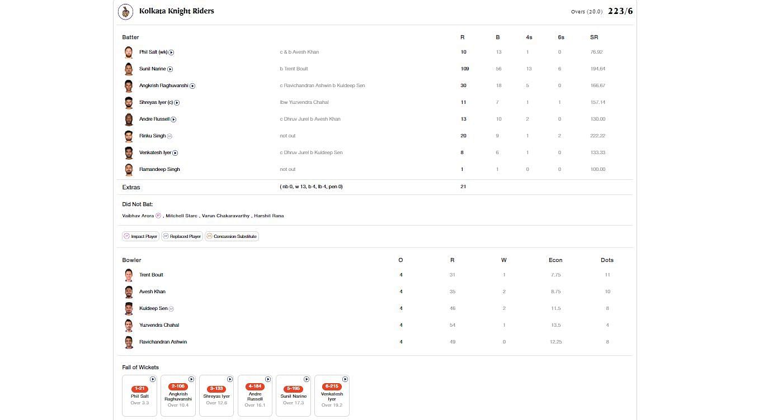The image size is (768, 420).
Task: Play the 2-106 Angkrish Raghuvanshi wicket video
Action: 191,379
